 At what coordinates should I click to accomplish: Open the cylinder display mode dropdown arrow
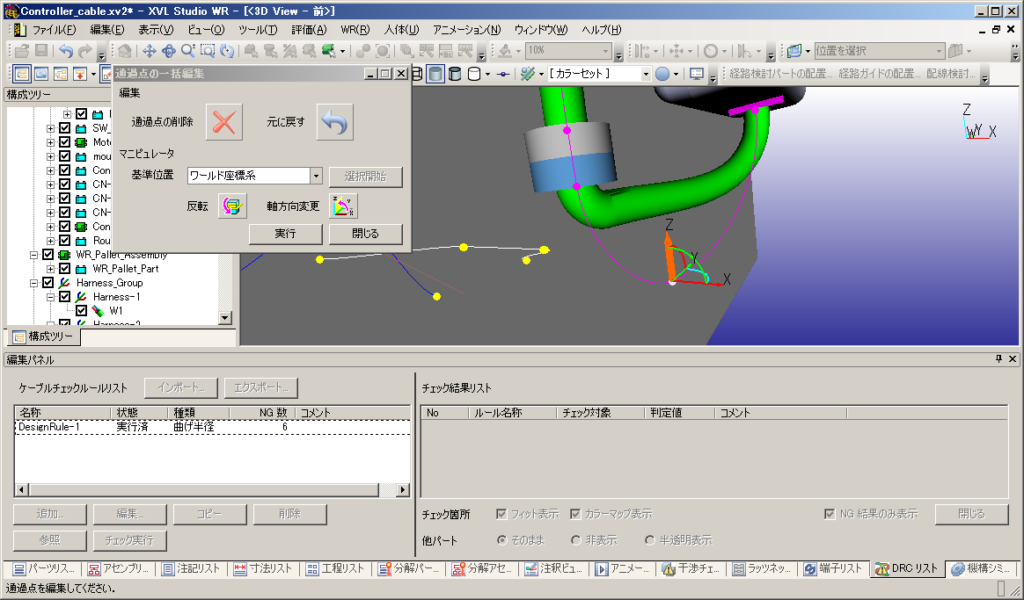[x=487, y=74]
